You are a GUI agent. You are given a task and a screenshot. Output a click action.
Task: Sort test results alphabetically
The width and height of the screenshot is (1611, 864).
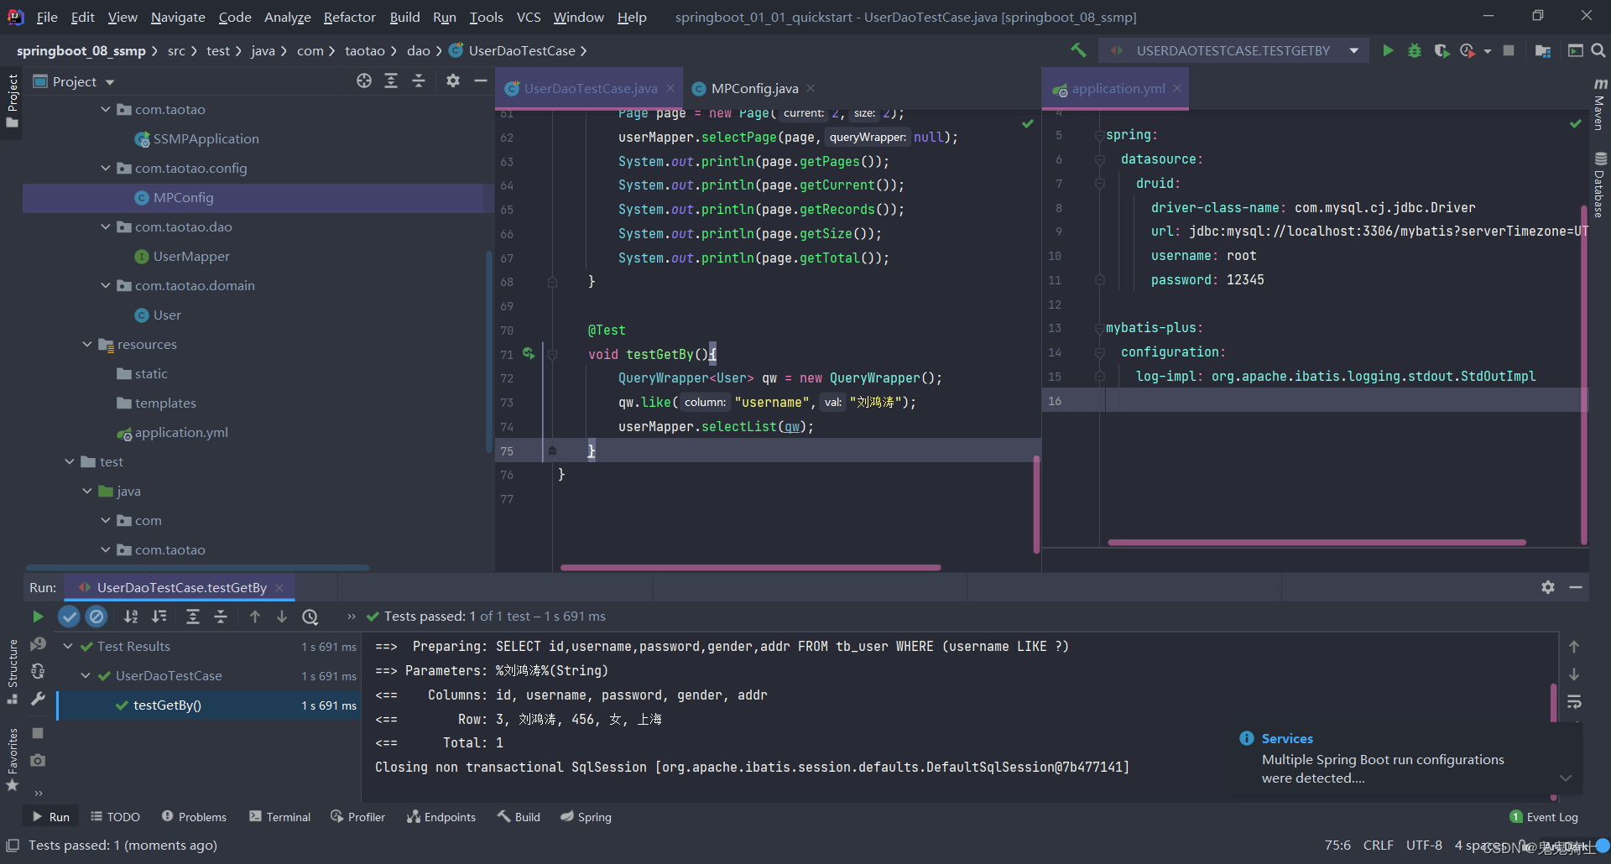point(131,617)
